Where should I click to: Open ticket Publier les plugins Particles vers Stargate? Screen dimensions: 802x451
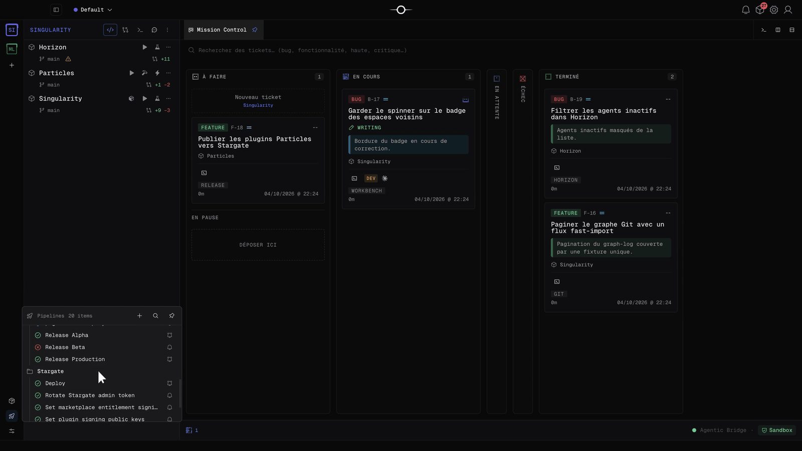[258, 160]
